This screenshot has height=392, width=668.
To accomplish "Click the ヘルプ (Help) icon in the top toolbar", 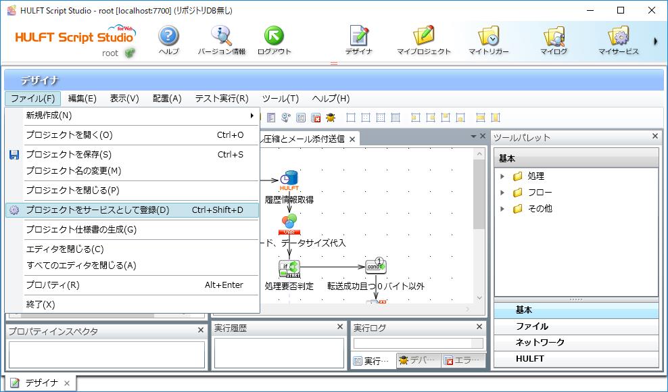I will pyautogui.click(x=168, y=37).
